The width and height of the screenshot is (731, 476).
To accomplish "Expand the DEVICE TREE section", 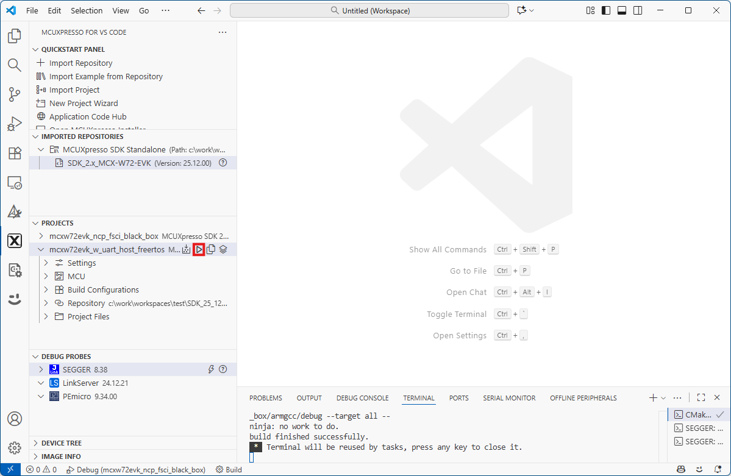I will coord(35,443).
